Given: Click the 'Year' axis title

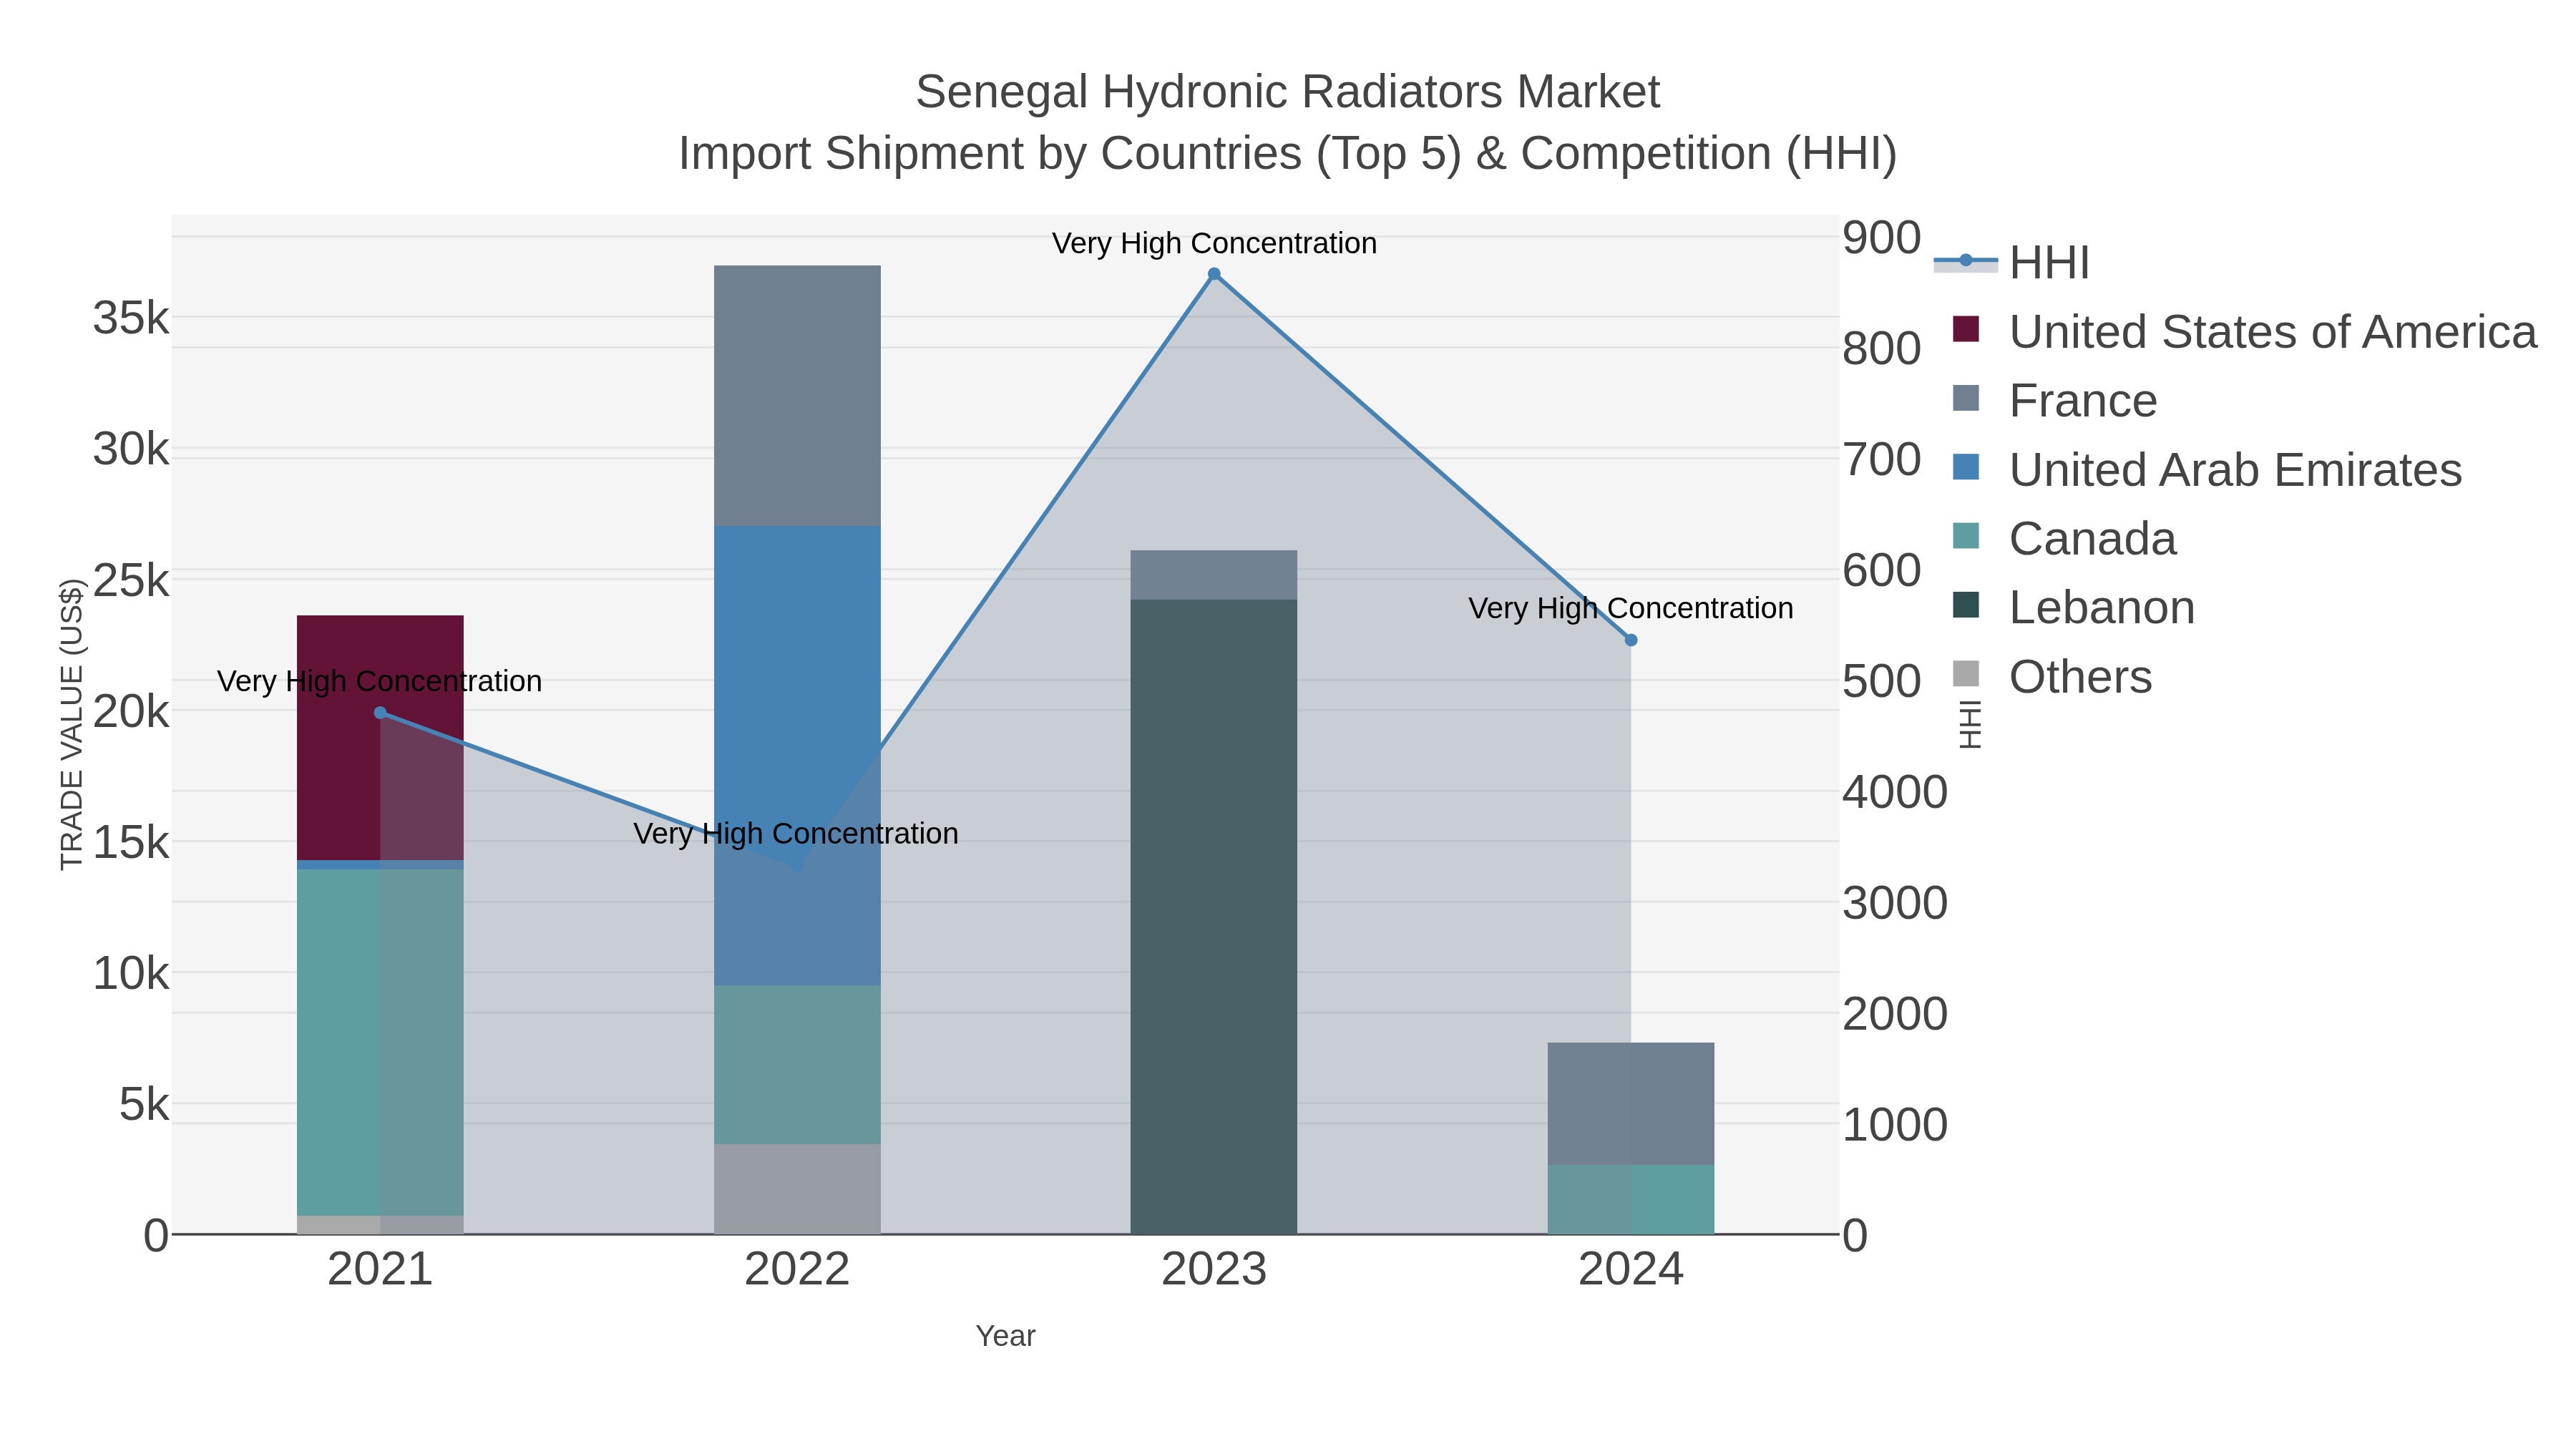Looking at the screenshot, I should (1006, 1336).
